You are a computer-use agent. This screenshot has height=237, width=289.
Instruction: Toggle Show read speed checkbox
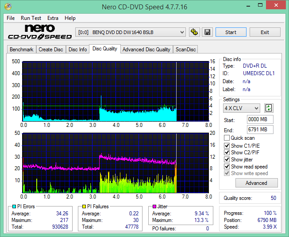[227, 166]
